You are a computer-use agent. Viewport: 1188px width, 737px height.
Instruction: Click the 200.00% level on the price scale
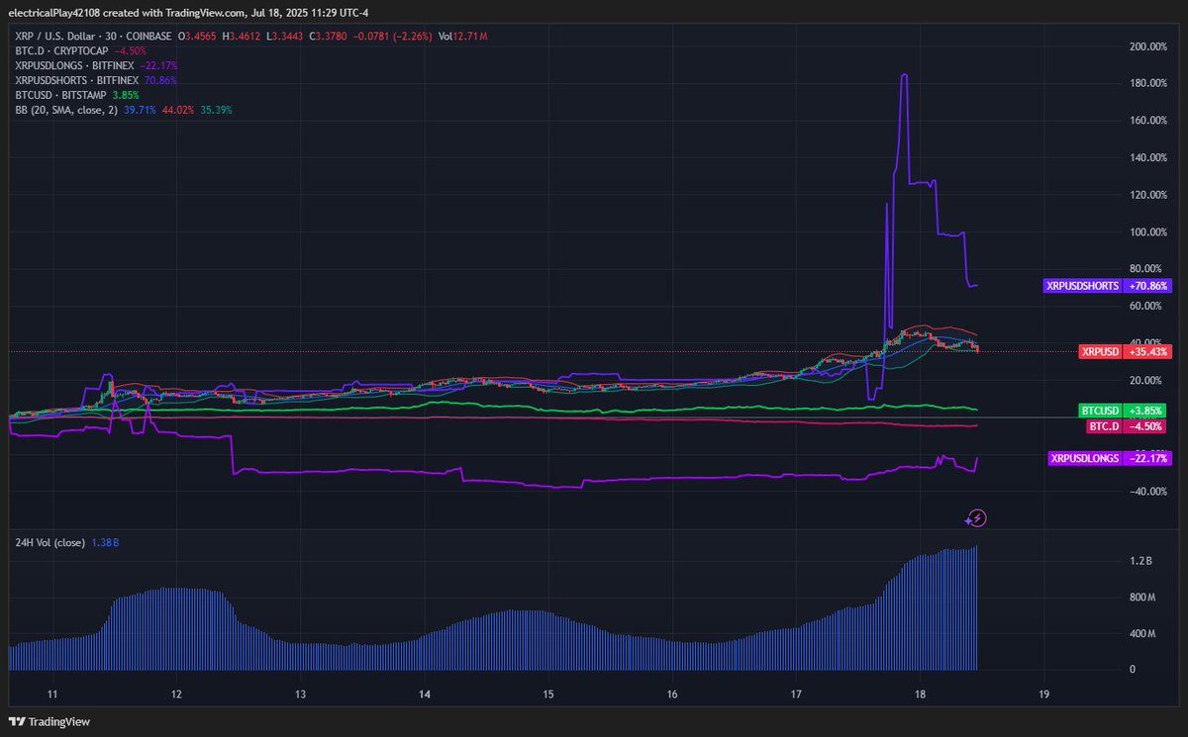[1148, 46]
